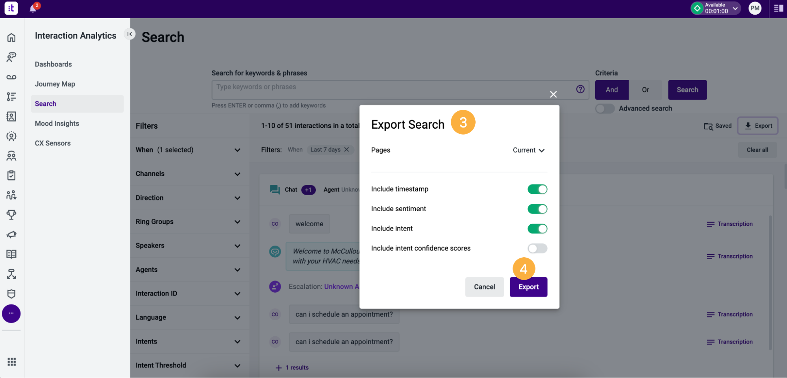Open the Home icon in sidebar

click(x=11, y=38)
